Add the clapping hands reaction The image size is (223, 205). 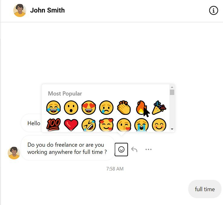[x=124, y=108]
